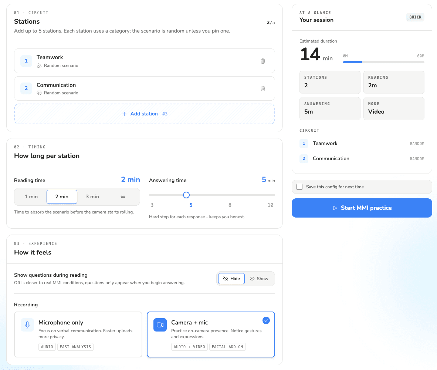Select the Camera + mic recording card

pyautogui.click(x=211, y=334)
